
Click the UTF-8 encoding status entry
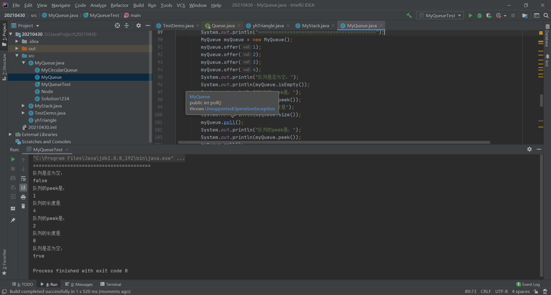coord(501,291)
